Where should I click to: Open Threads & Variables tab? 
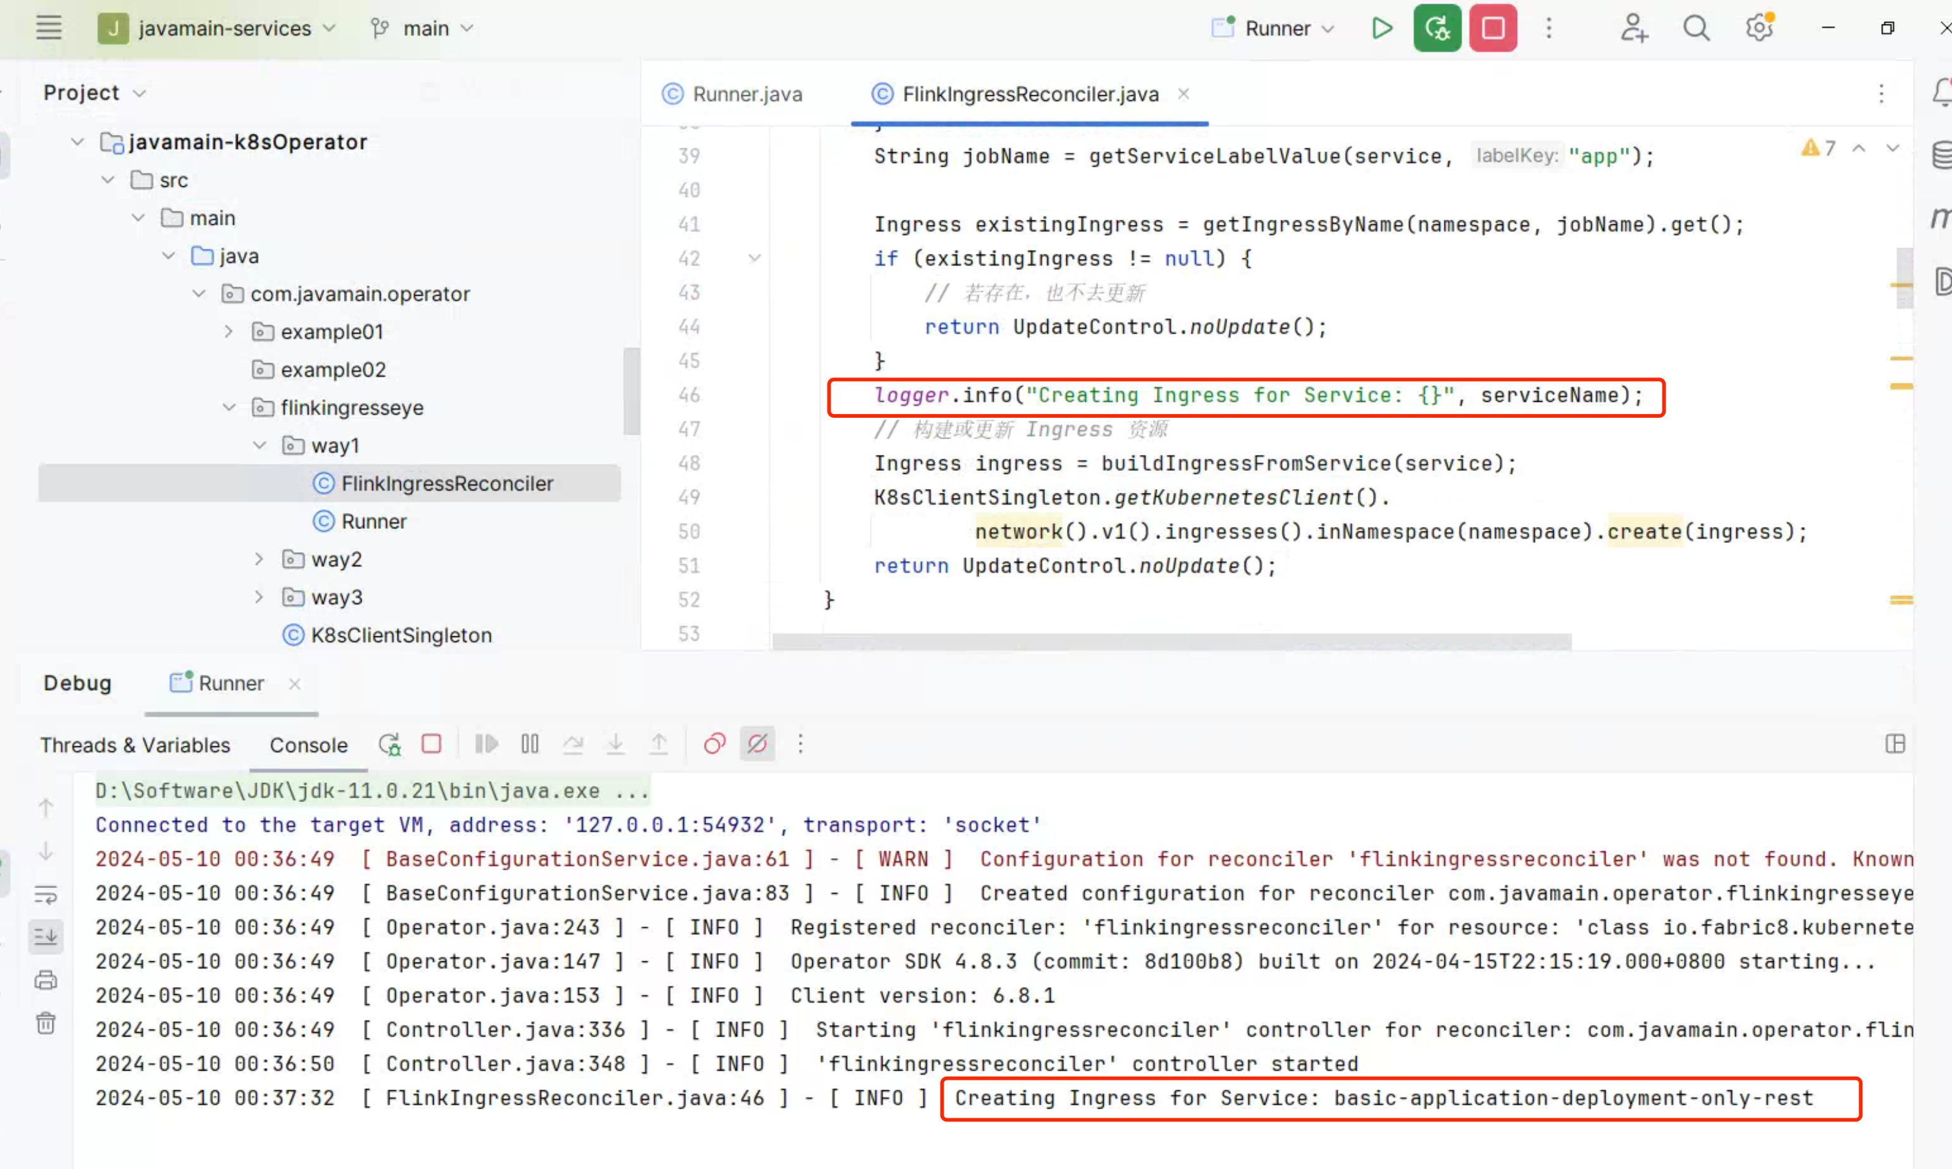(x=136, y=745)
